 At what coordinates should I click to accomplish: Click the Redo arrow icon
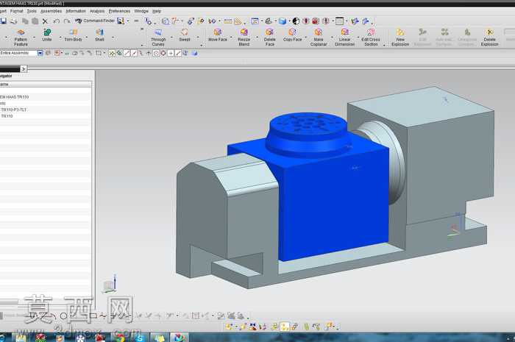[67, 21]
